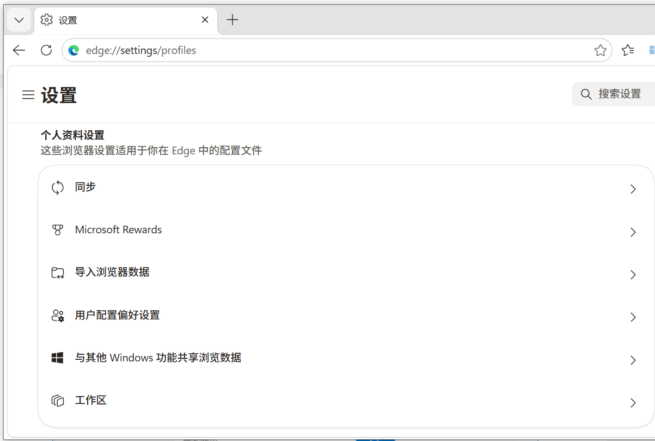Open 工作区 settings row

tap(346, 401)
